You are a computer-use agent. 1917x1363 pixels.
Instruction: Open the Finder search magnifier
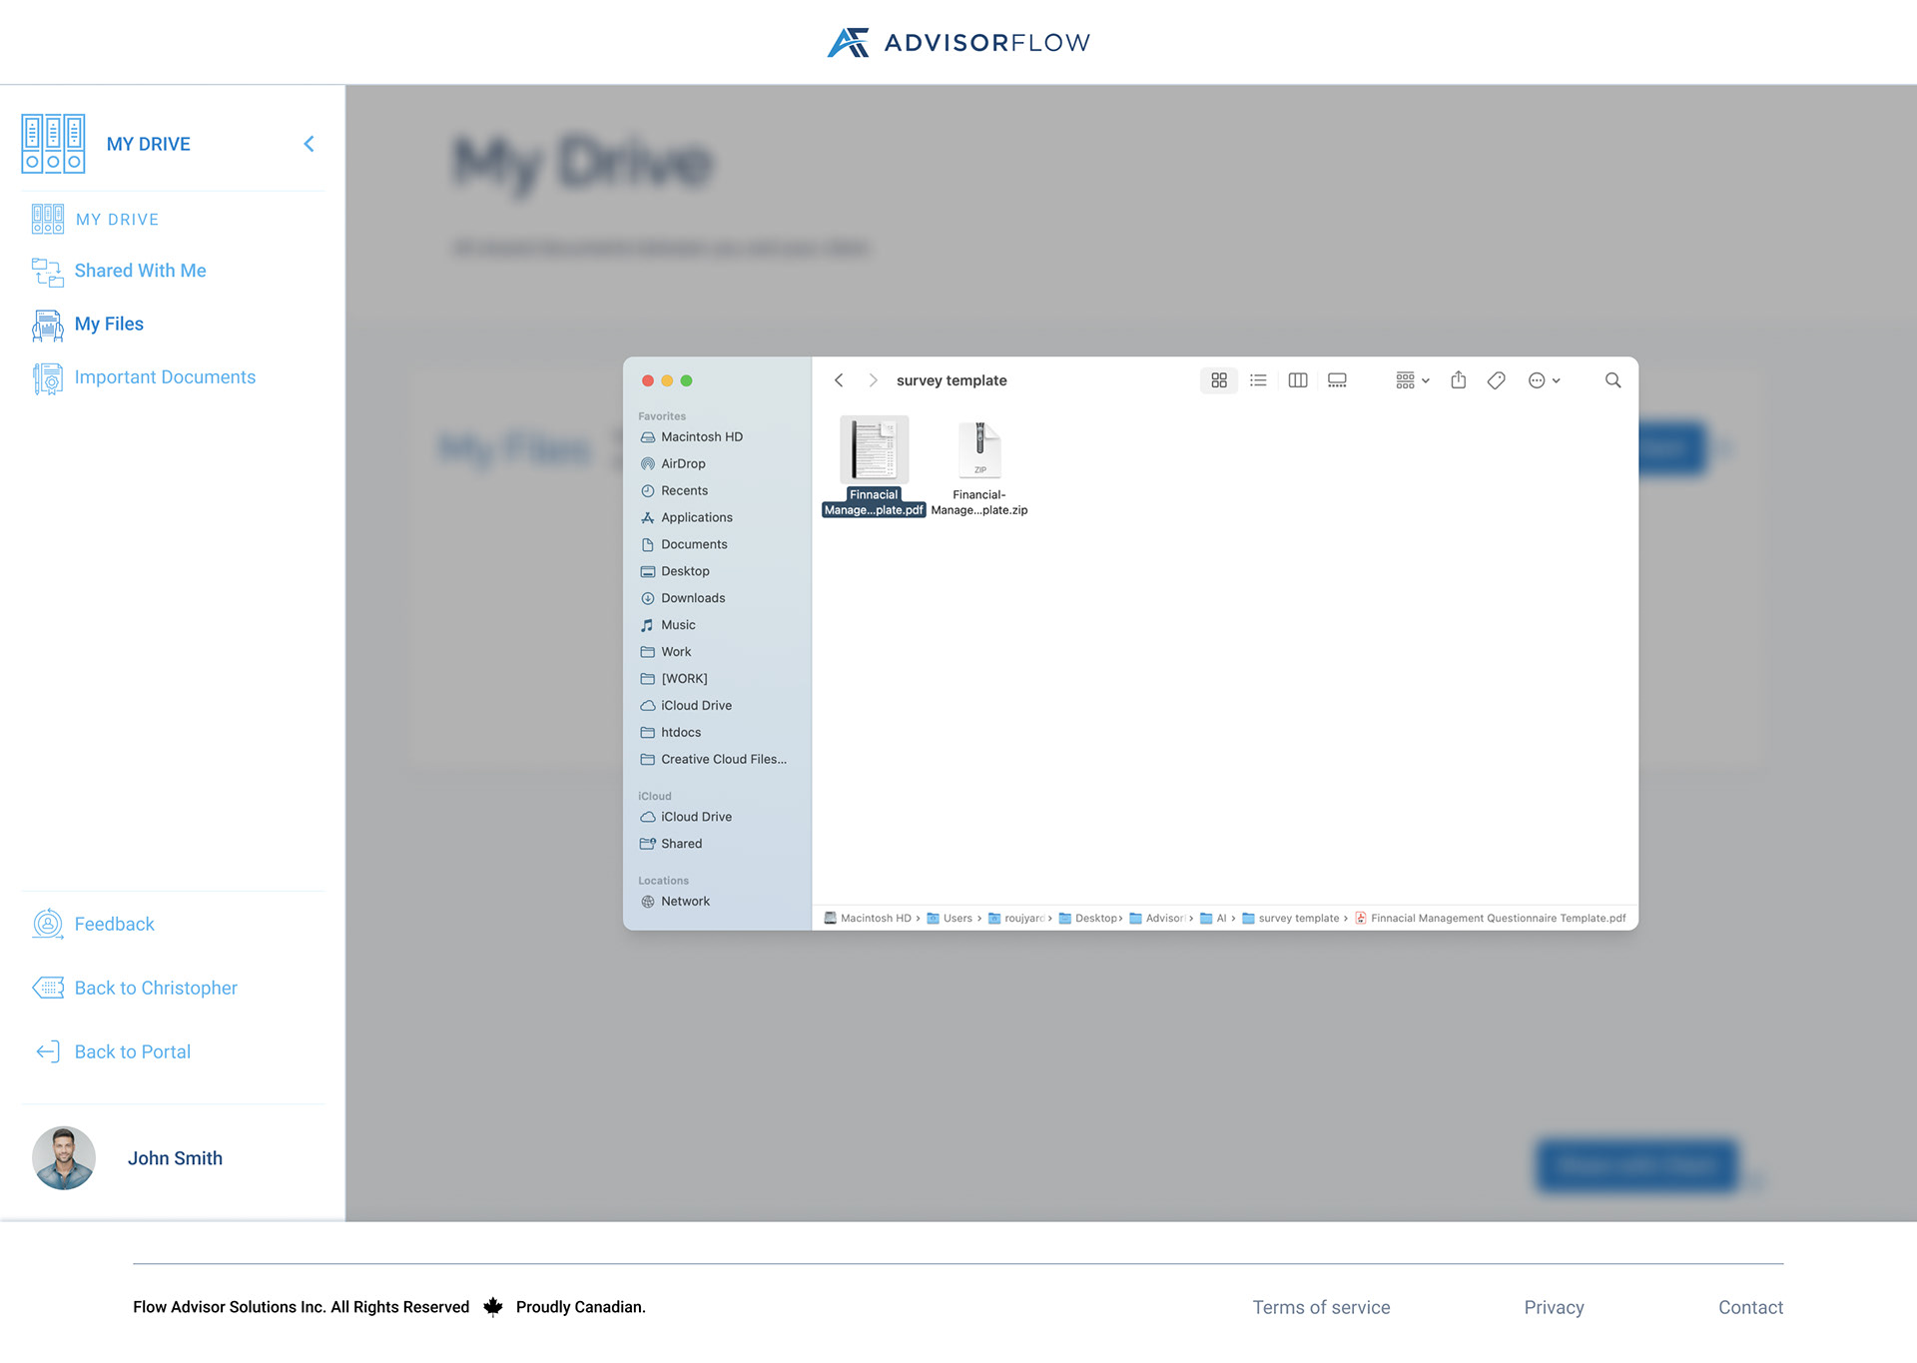[1612, 380]
